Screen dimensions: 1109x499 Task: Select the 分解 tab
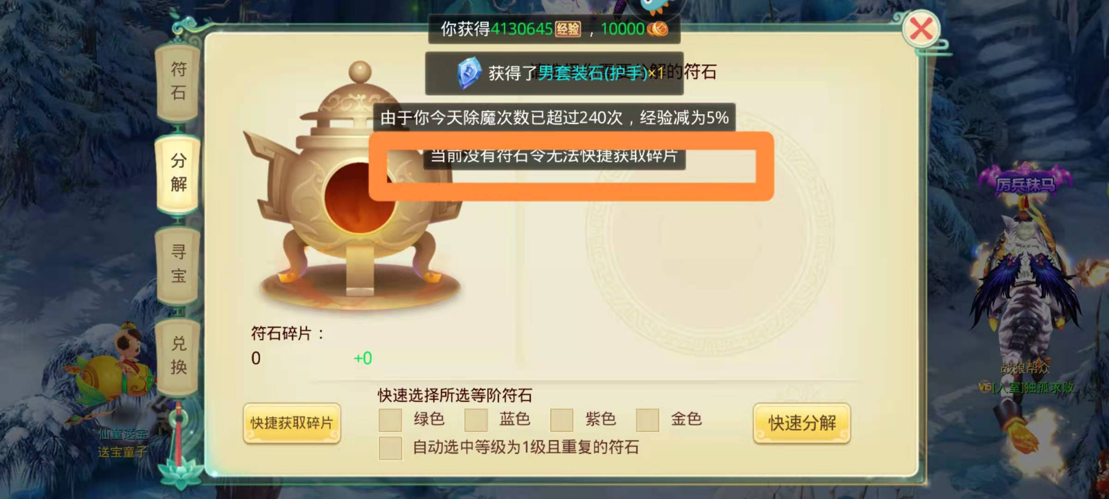(178, 173)
